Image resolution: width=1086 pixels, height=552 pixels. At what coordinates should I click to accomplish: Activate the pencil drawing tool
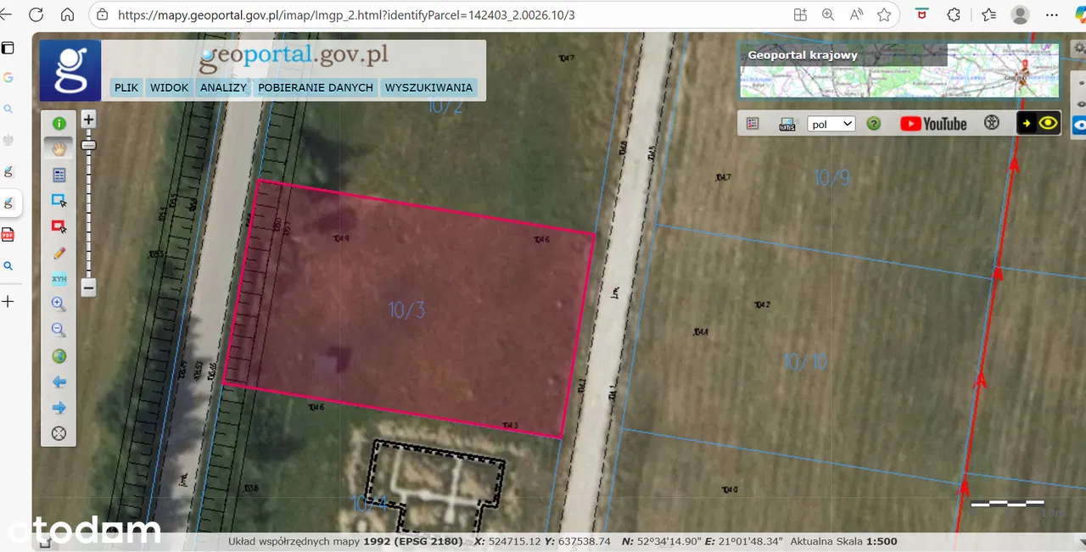pos(59,253)
